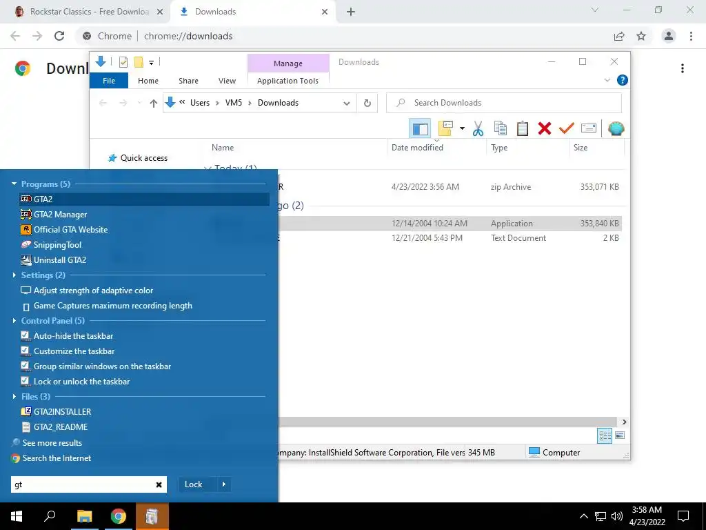Click the orange checkmark Properties icon

pyautogui.click(x=567, y=128)
